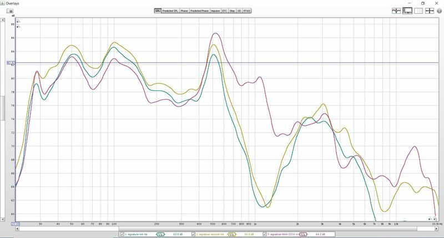Open the Predicted Phase tab

pyautogui.click(x=200, y=11)
